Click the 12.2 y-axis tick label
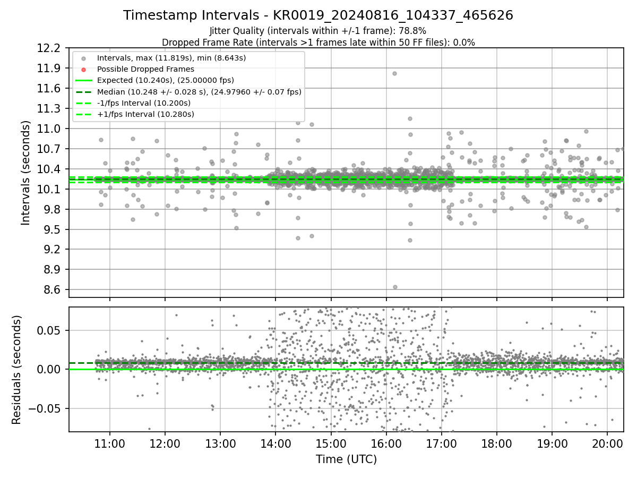637x478 pixels. click(49, 48)
